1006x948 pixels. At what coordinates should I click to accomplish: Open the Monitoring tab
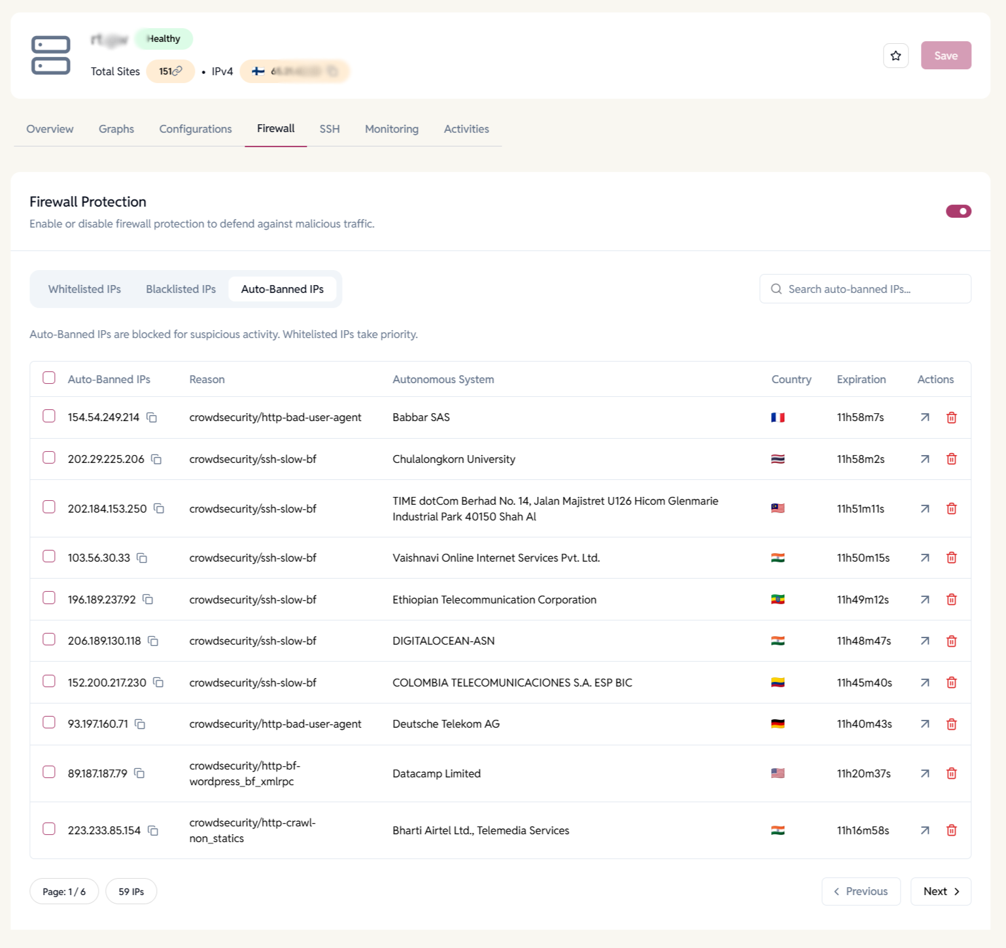(x=391, y=129)
